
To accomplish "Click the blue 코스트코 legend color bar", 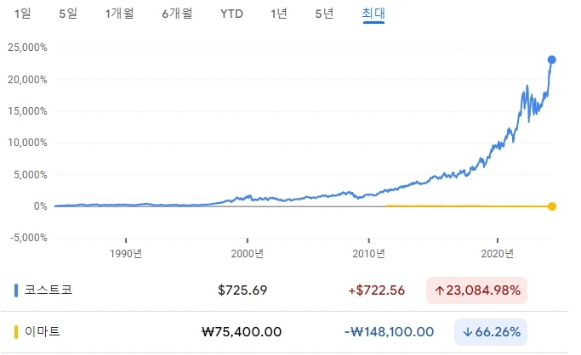I will [x=16, y=290].
